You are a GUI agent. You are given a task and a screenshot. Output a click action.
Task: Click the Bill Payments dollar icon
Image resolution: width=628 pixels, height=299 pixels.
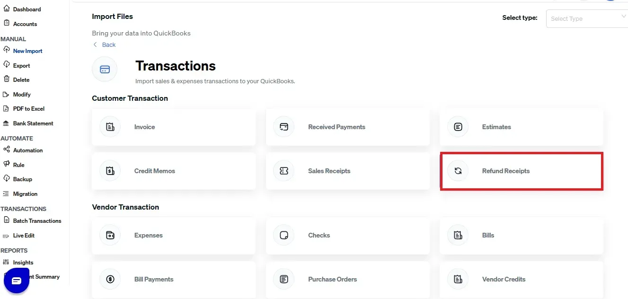pos(110,279)
